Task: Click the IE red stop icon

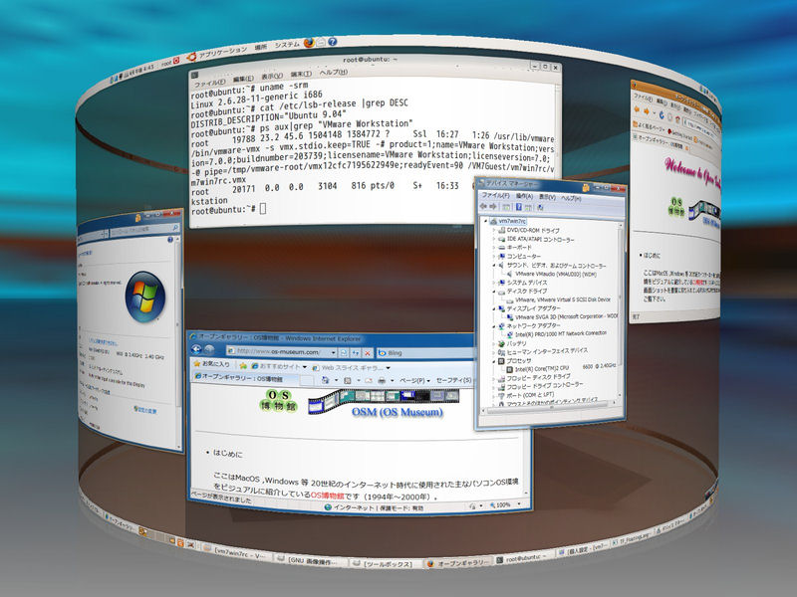Action: coord(367,353)
